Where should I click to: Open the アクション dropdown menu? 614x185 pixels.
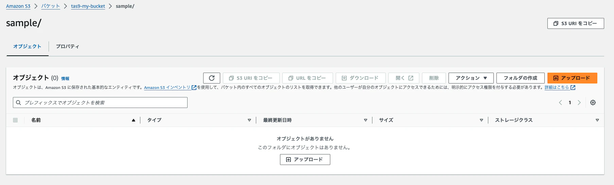[x=471, y=78]
